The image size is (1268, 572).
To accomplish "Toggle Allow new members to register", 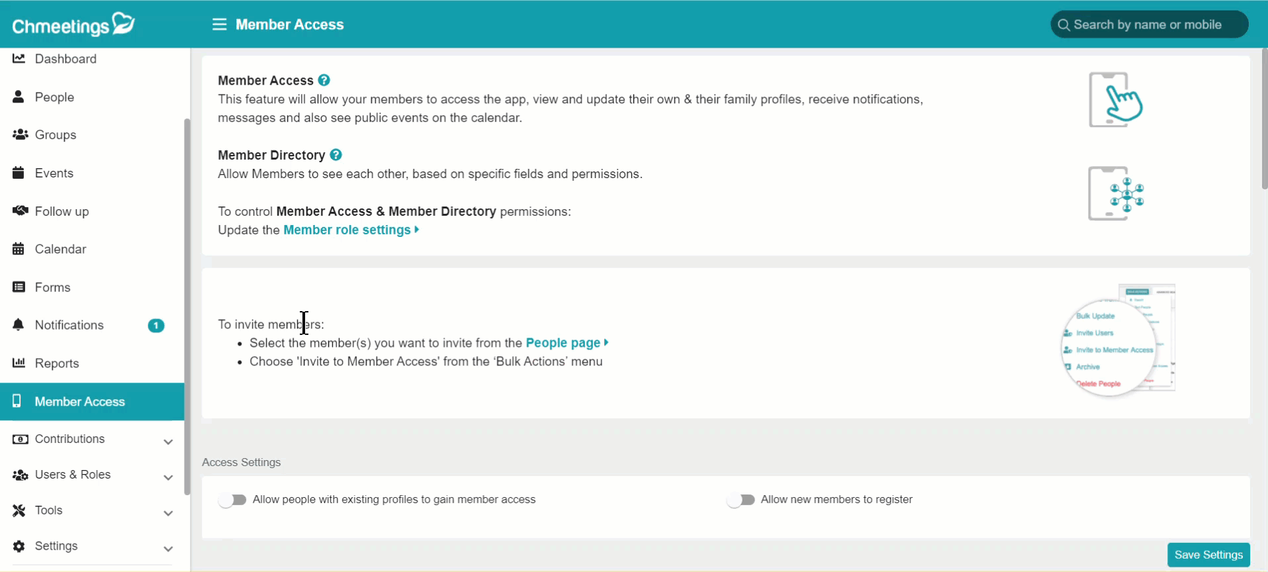I will [x=741, y=500].
